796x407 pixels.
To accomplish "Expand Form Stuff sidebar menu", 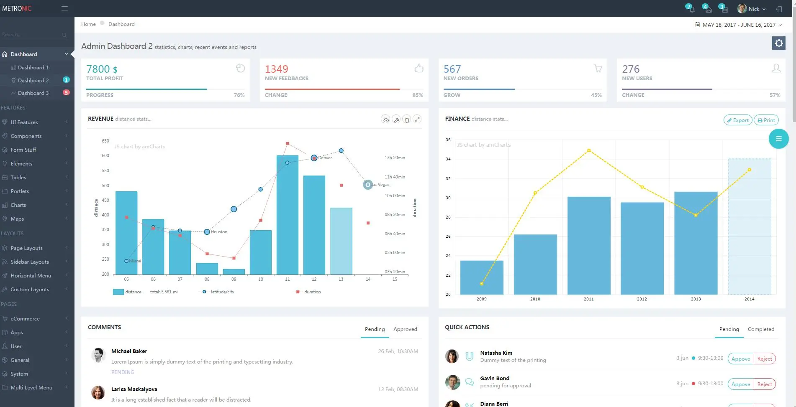I will [37, 150].
